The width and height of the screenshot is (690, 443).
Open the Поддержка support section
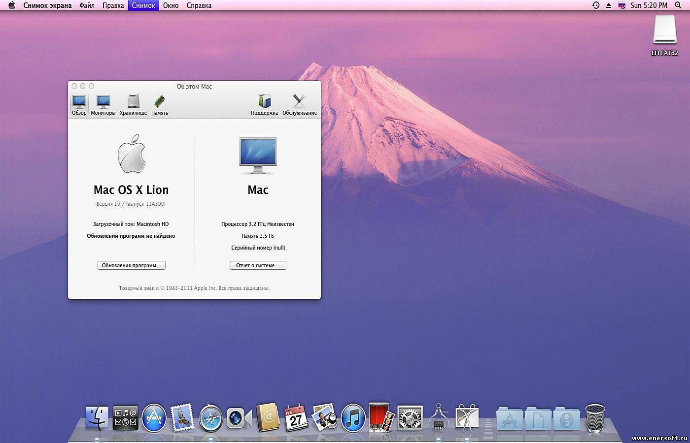tap(264, 105)
